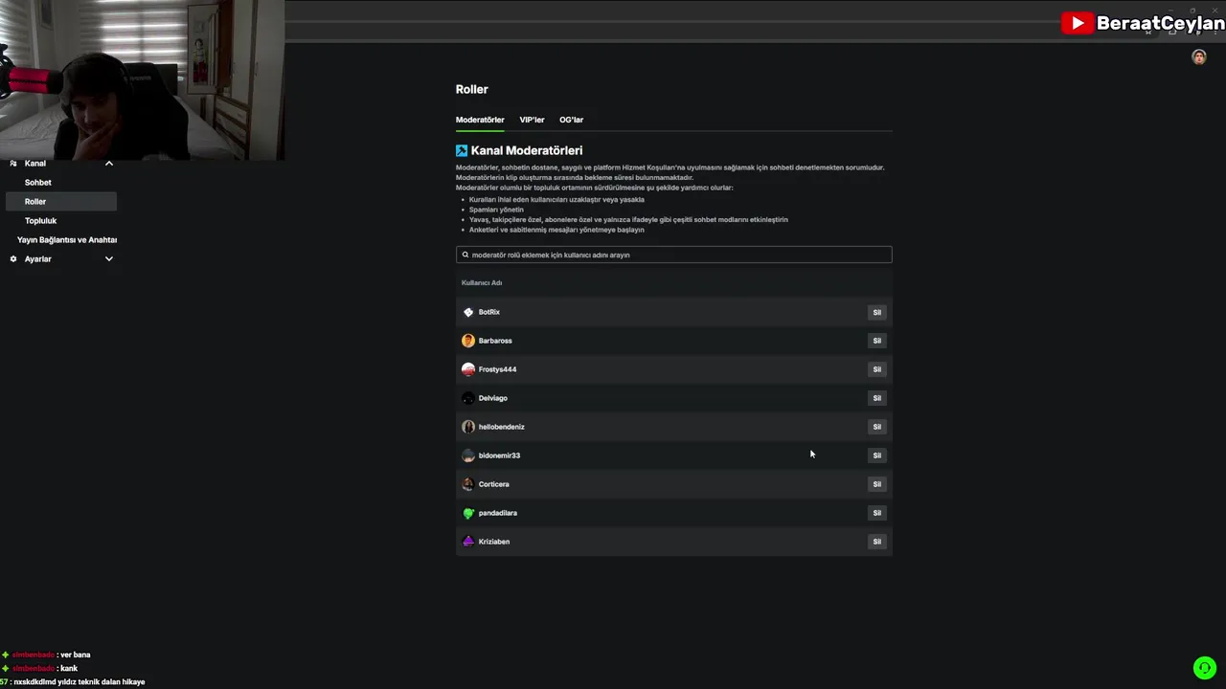This screenshot has height=689, width=1226.
Task: Click Barbaross profile avatar
Action: click(x=468, y=341)
